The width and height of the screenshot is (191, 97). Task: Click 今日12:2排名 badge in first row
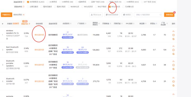68,37
